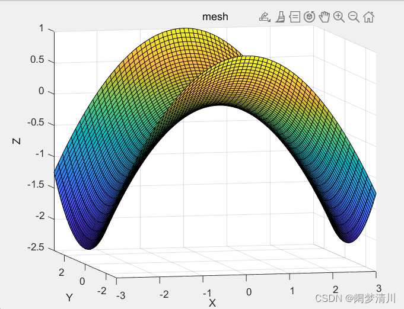Click X-axis tick label 1
The image size is (404, 309).
tap(292, 291)
